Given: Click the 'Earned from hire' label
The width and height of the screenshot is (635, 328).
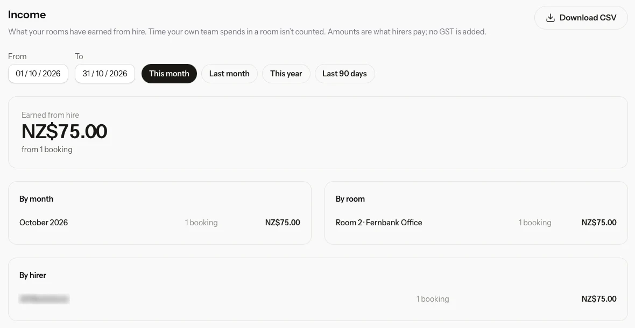Looking at the screenshot, I should pyautogui.click(x=50, y=115).
